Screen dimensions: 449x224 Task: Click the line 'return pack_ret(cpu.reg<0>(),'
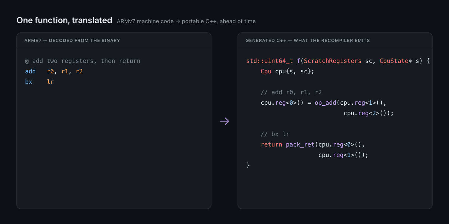coord(313,144)
